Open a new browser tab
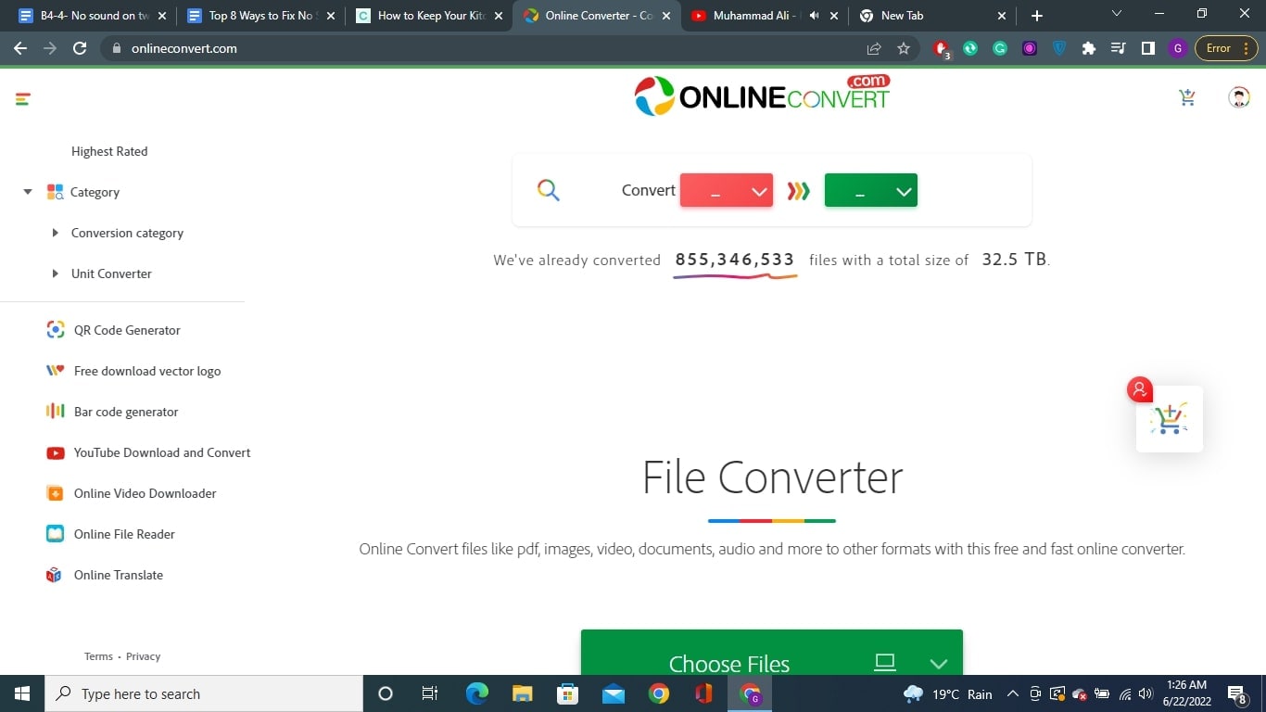 pos(1037,16)
